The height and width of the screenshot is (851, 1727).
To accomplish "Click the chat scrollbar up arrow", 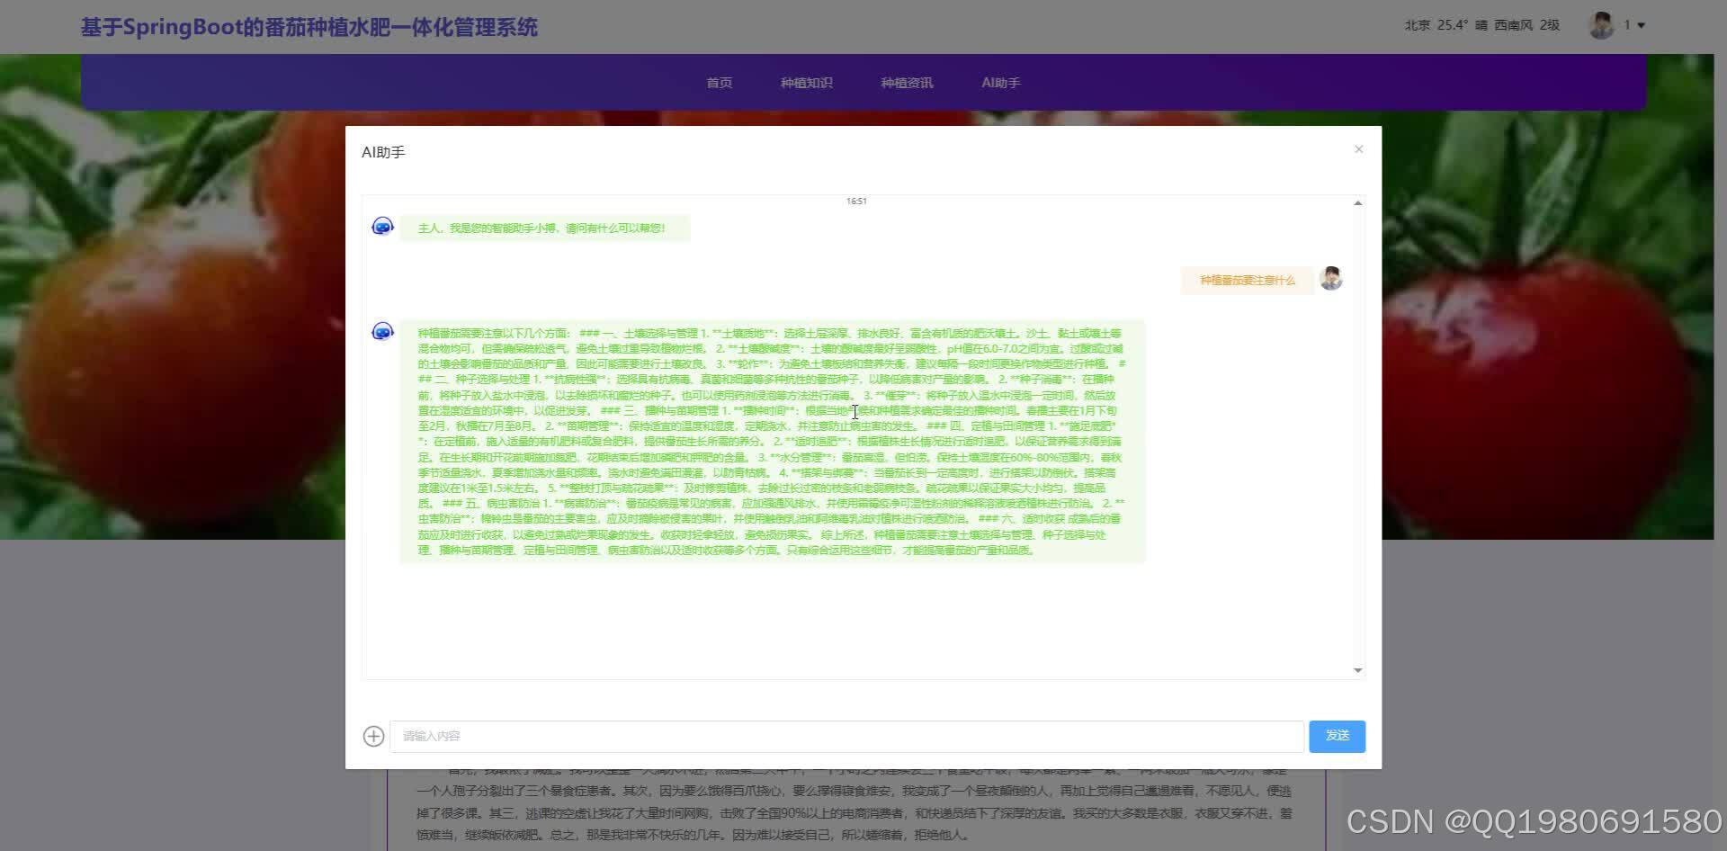I will (1357, 202).
